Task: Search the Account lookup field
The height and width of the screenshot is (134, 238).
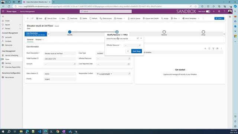Action: tap(74, 64)
